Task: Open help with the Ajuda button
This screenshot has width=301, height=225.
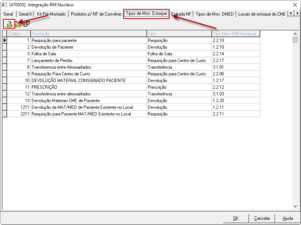Action: (x=288, y=218)
